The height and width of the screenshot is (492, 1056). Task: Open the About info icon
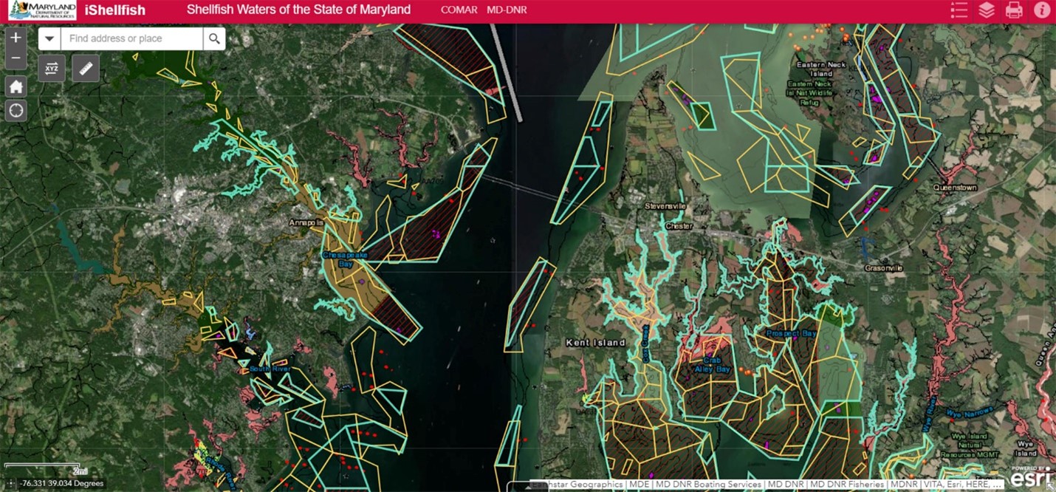1042,10
